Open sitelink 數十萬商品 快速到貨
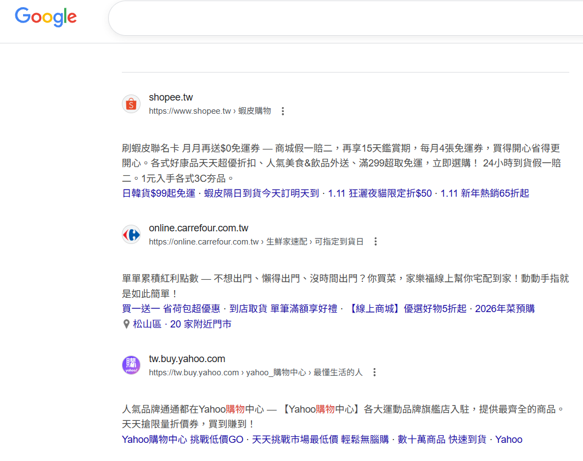Viewport: 583px width, 461px height. click(x=442, y=440)
